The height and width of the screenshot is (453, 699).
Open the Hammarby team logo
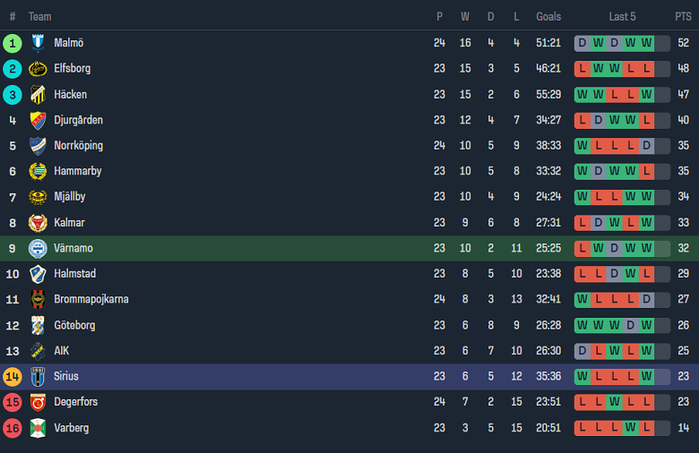point(38,171)
